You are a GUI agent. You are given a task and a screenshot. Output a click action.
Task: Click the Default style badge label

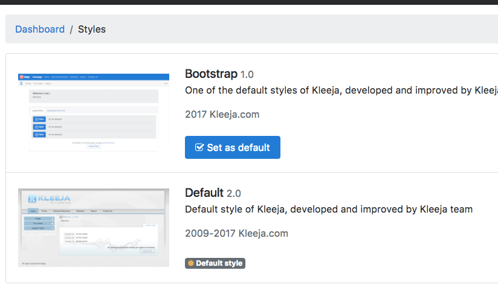click(219, 263)
